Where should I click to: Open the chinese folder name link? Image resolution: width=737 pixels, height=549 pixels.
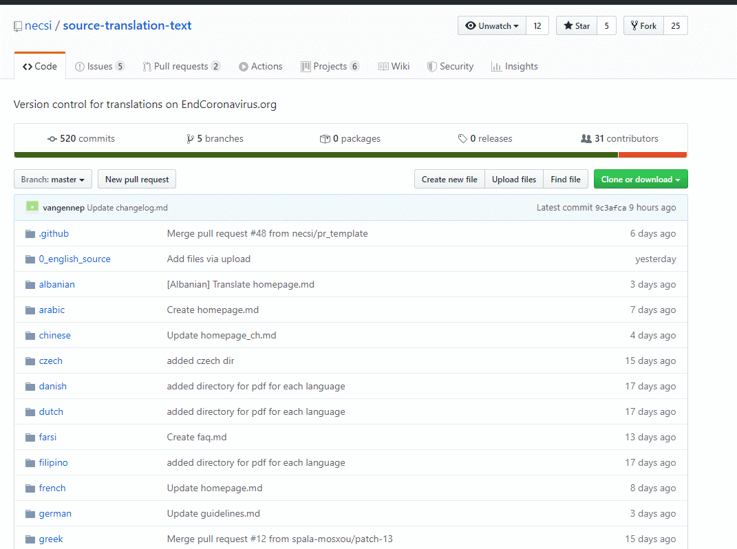[x=55, y=335]
